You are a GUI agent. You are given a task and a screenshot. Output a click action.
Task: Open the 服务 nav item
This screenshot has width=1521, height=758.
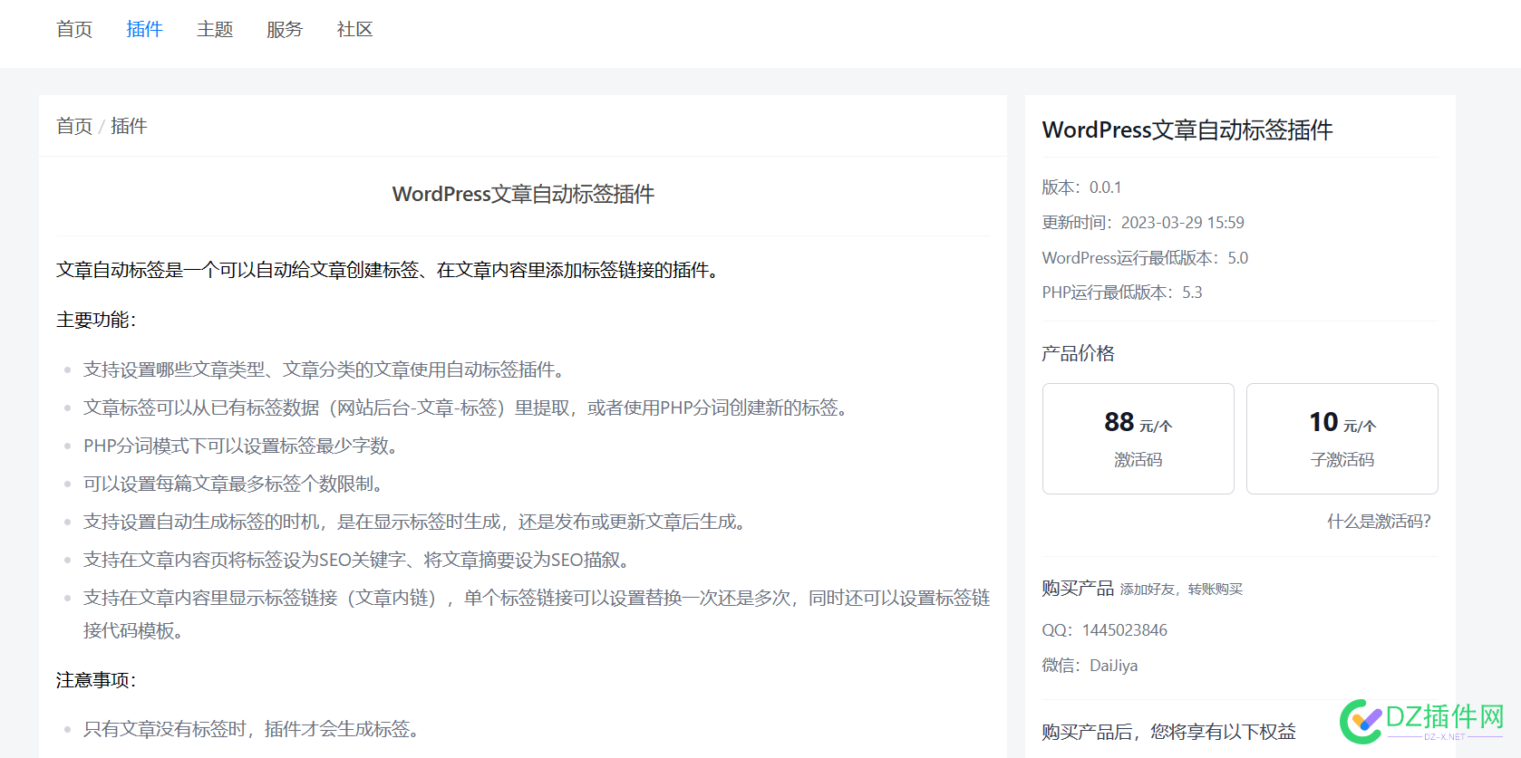coord(285,30)
